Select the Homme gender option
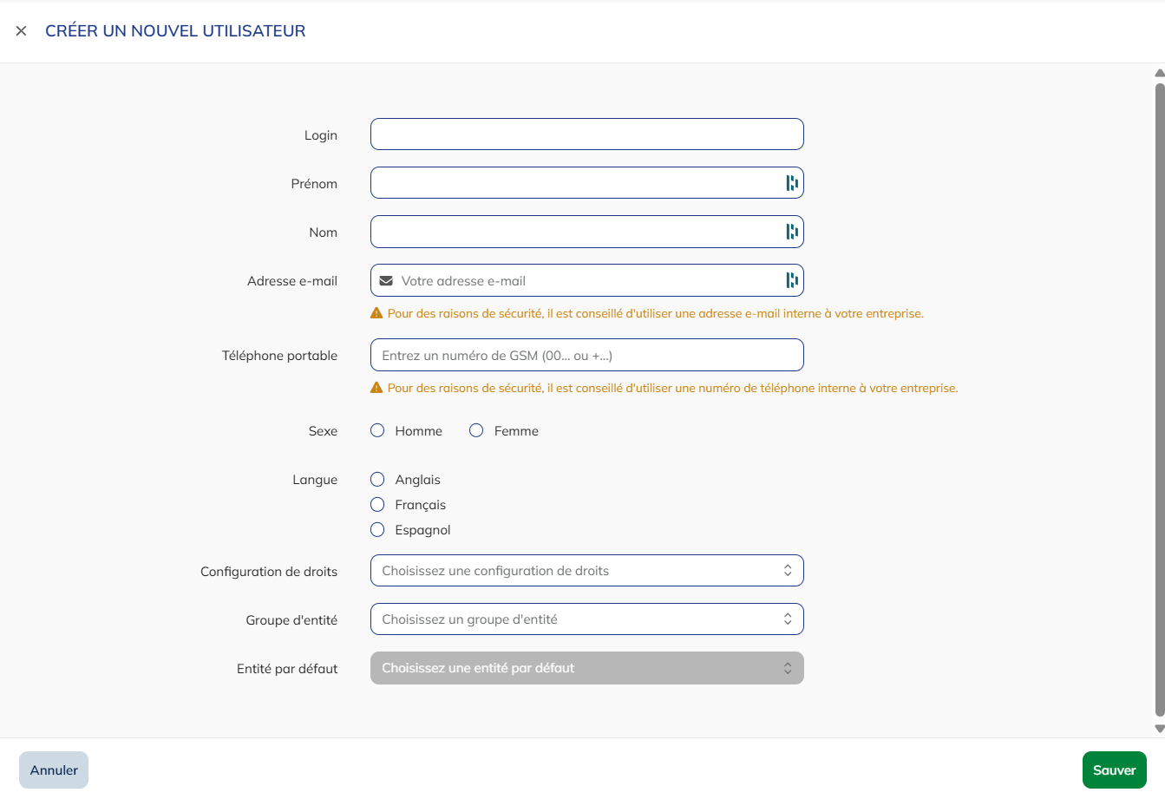The width and height of the screenshot is (1165, 799). tap(377, 429)
